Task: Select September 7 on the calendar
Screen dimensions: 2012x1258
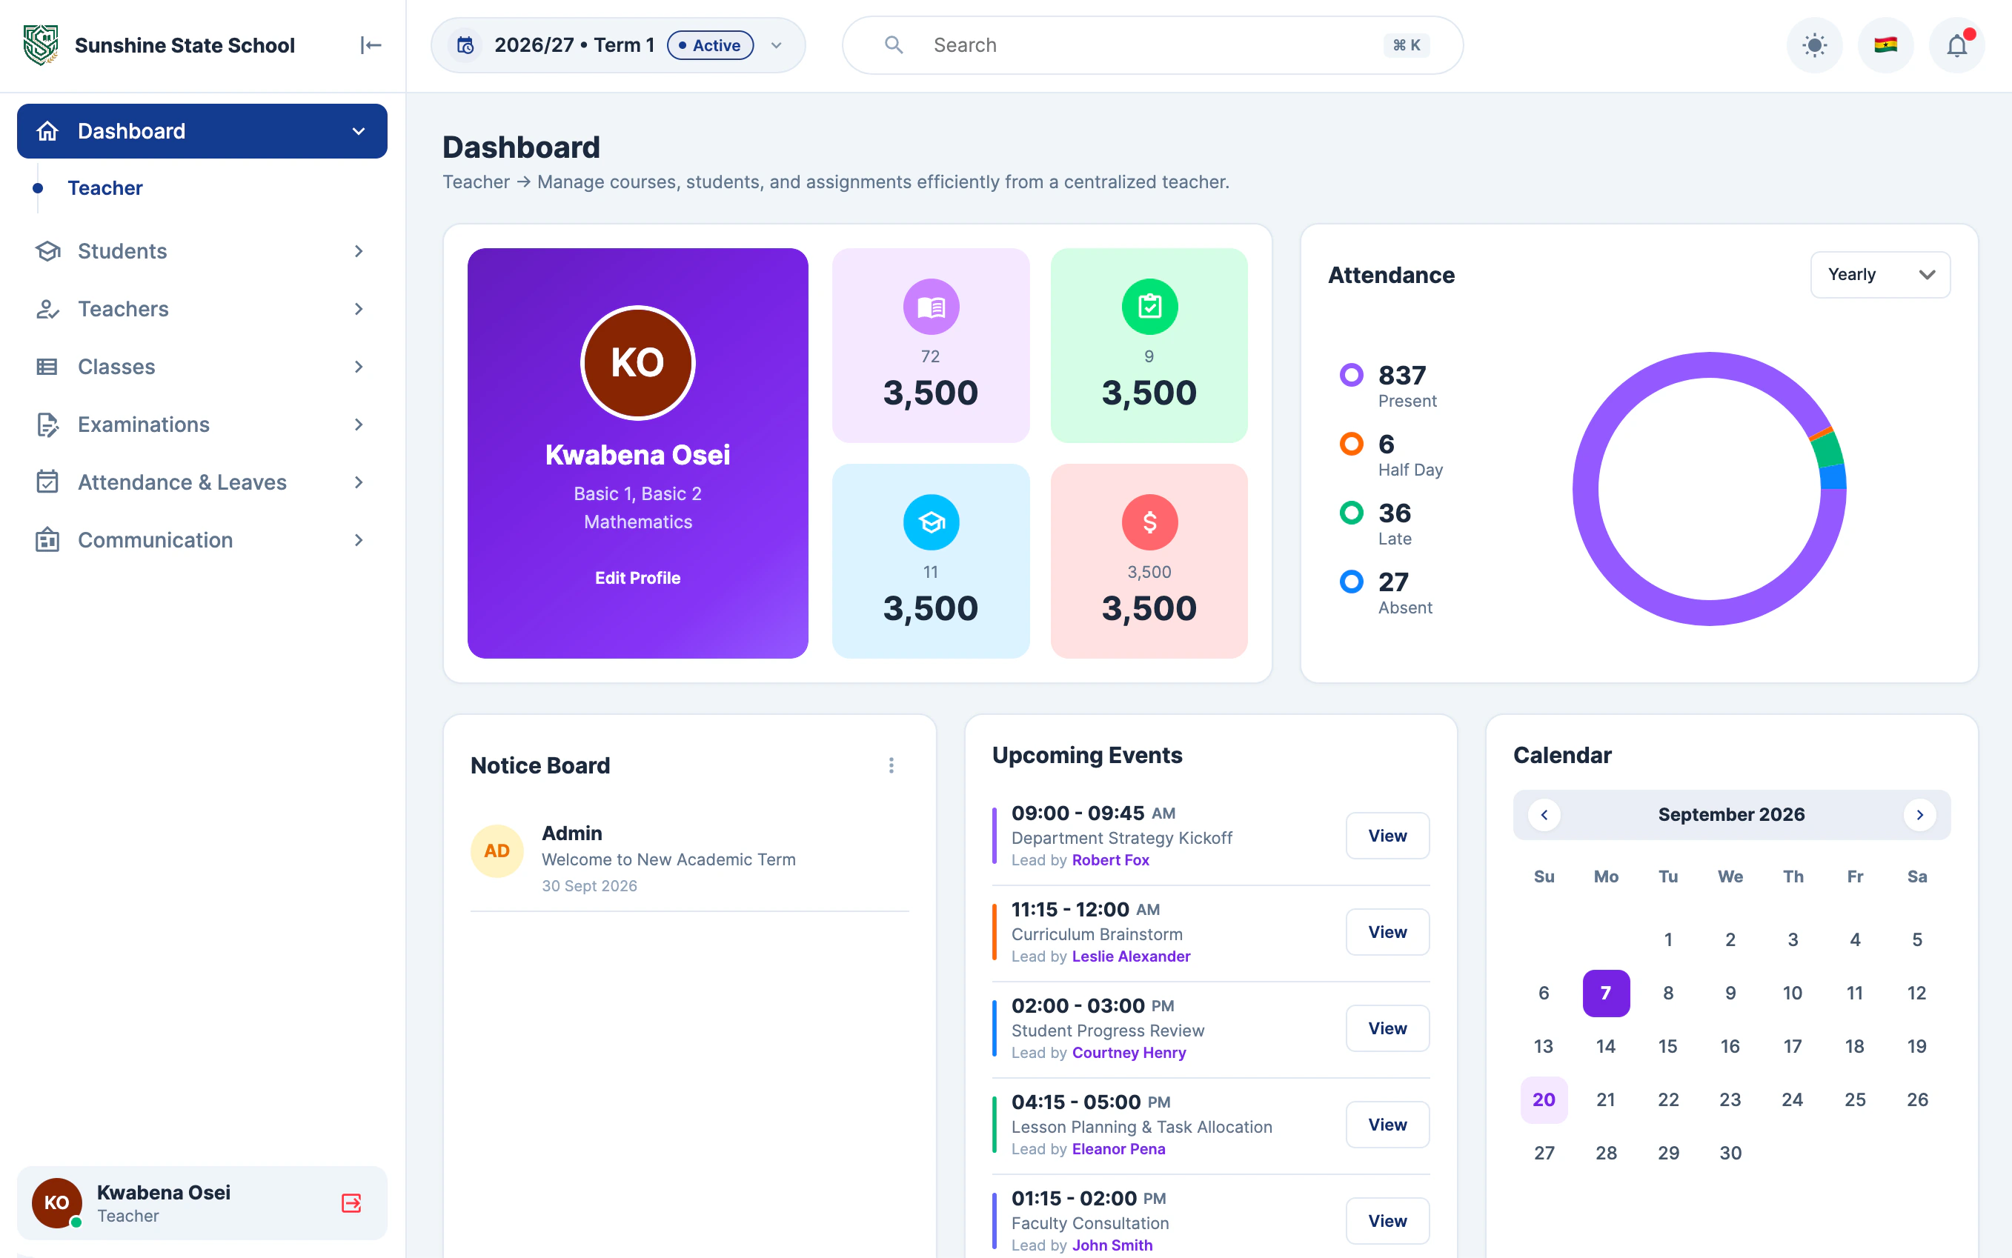Action: pos(1605,993)
